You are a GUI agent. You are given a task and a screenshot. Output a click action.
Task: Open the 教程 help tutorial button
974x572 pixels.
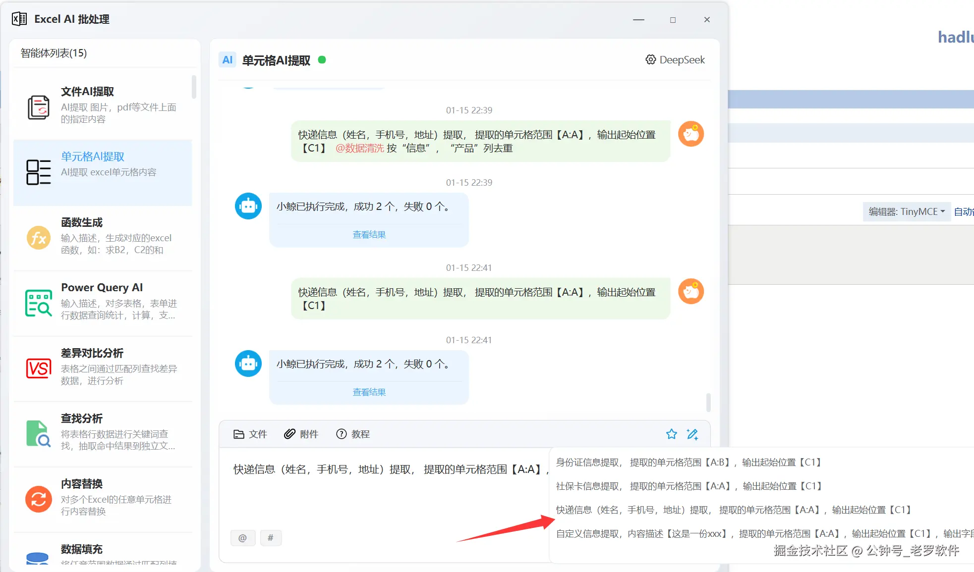coord(353,434)
